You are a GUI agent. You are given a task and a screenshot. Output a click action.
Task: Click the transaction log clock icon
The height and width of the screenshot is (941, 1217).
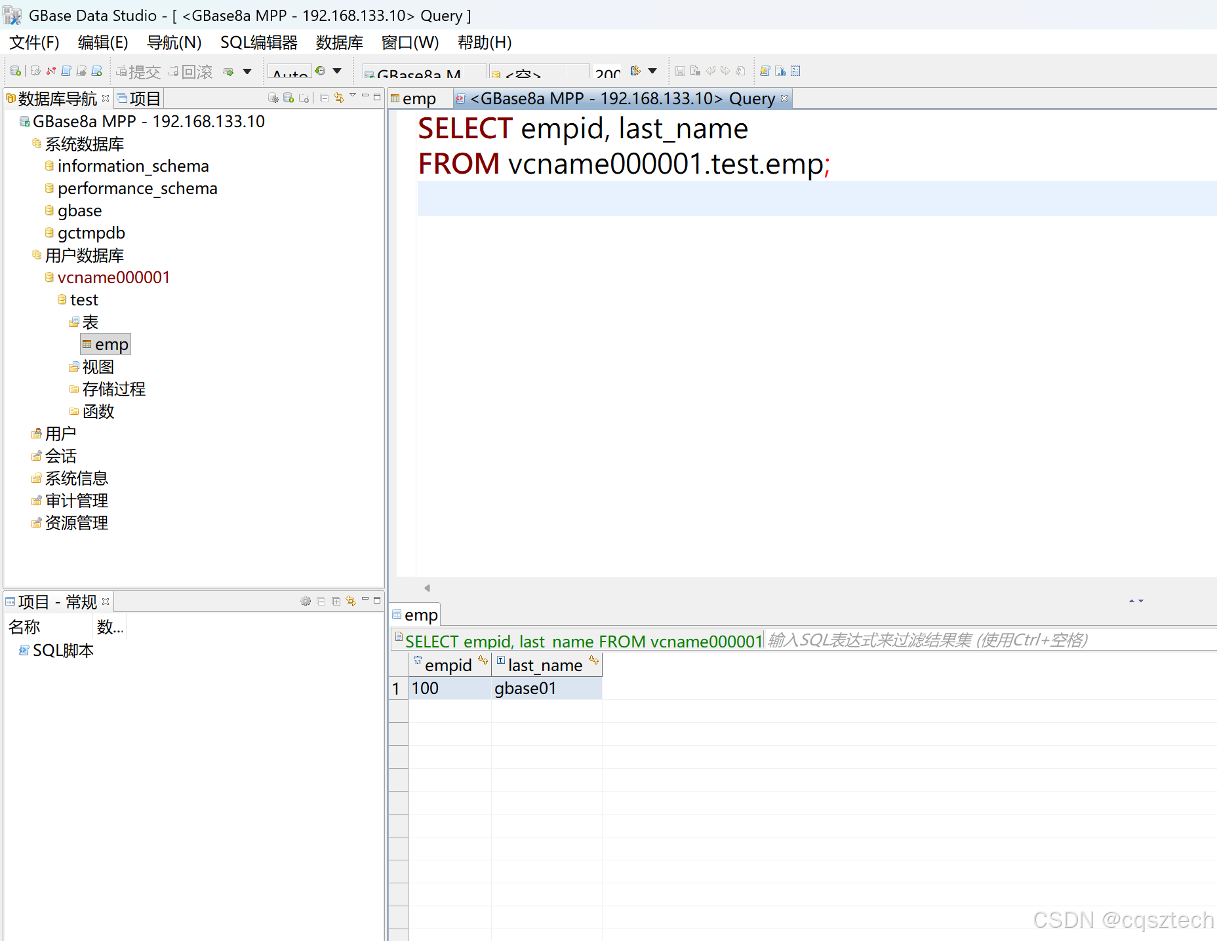(x=321, y=71)
